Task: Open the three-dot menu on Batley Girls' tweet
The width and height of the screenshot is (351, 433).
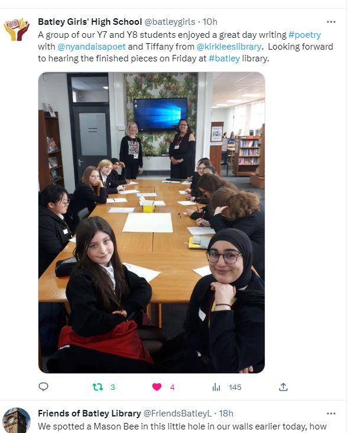Action: [x=331, y=22]
